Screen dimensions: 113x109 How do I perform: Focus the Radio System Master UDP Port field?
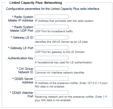coord(52,27)
